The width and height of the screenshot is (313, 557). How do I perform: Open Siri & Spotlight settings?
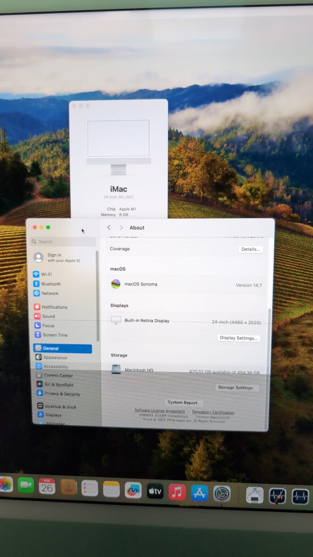pos(55,384)
